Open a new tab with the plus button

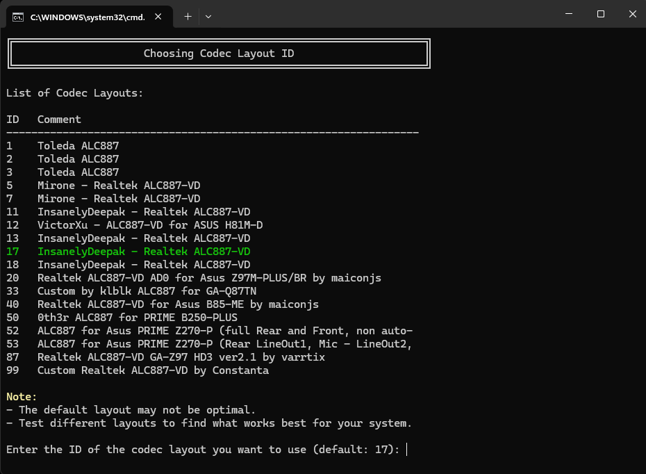coord(188,16)
